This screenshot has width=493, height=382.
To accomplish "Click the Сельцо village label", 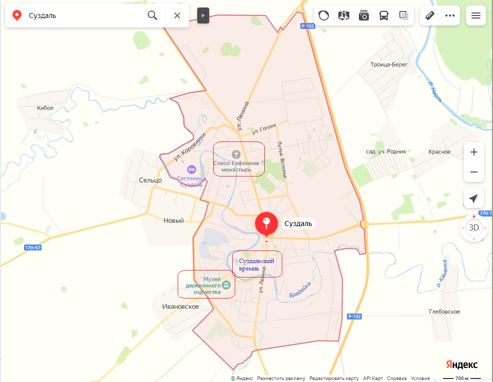I will [150, 180].
